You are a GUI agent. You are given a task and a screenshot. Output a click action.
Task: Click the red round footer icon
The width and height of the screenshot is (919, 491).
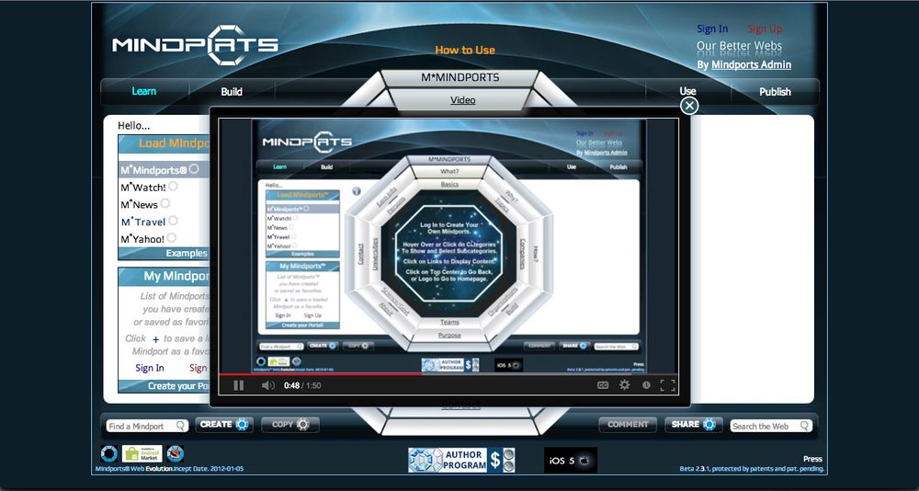(176, 453)
